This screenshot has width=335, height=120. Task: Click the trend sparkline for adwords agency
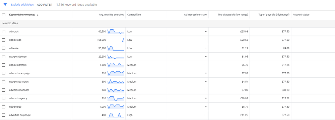(x=116, y=98)
